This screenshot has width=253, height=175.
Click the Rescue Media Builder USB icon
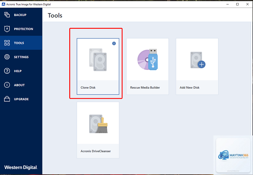(x=147, y=59)
